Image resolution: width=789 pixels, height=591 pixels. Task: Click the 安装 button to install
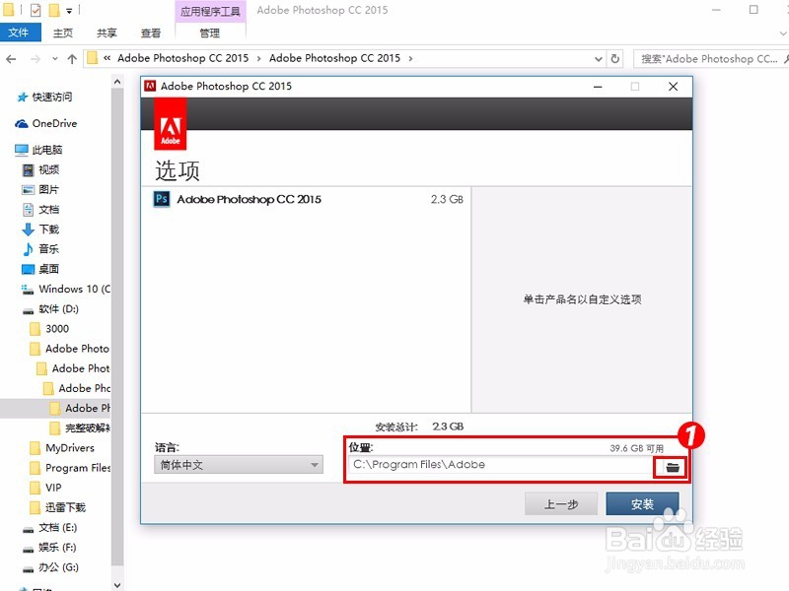coord(642,503)
